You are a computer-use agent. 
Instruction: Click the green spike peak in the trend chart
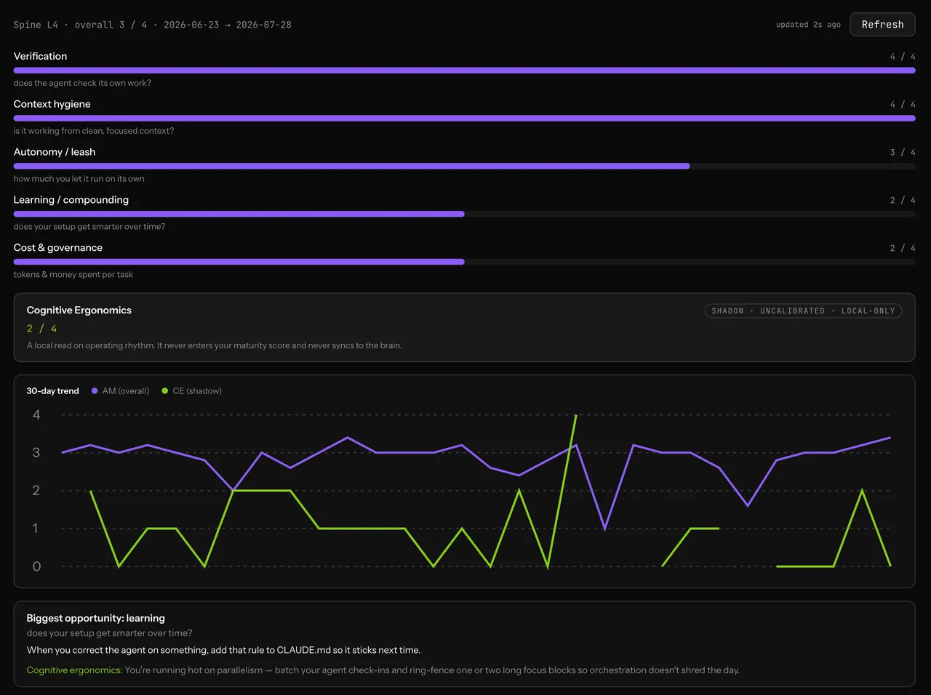click(575, 416)
